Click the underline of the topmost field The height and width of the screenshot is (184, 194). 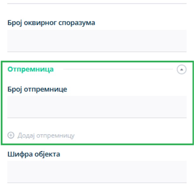[x=97, y=3]
